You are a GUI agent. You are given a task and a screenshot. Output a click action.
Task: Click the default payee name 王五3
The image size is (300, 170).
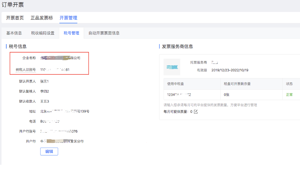click(x=44, y=101)
